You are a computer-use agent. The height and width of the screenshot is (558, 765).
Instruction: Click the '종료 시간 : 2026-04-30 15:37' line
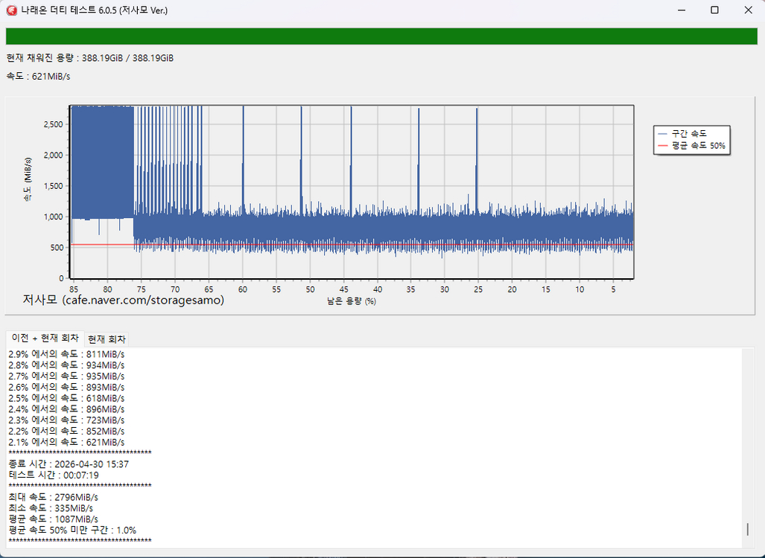point(69,464)
